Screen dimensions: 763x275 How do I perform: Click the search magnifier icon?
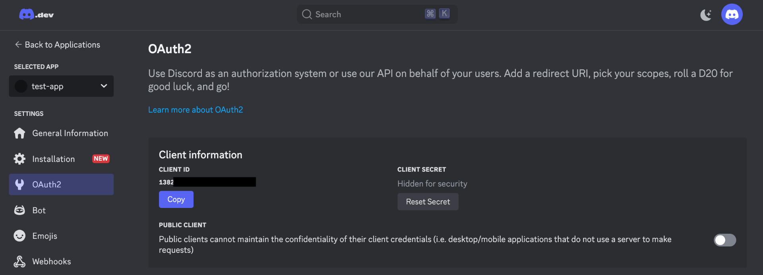click(307, 14)
